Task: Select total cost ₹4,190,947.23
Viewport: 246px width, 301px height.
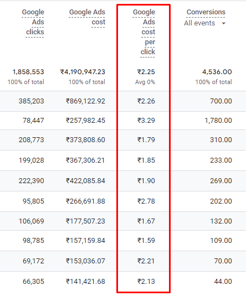Action: tap(83, 72)
